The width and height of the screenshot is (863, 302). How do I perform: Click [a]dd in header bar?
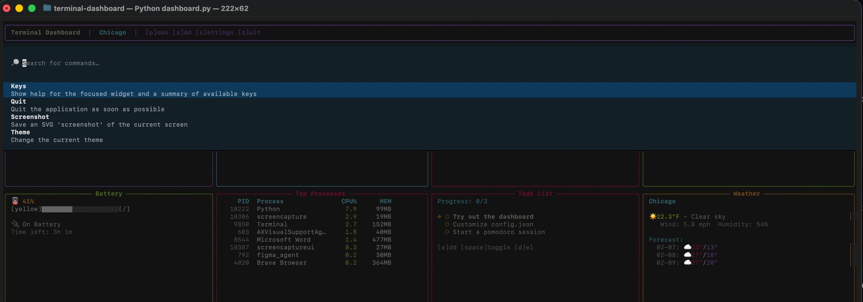pyautogui.click(x=182, y=32)
